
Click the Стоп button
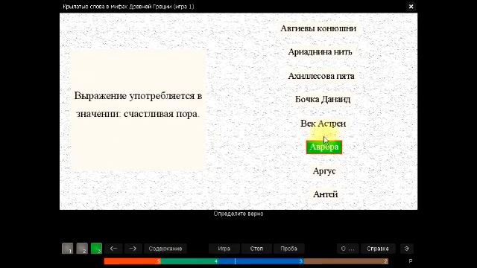coord(256,249)
